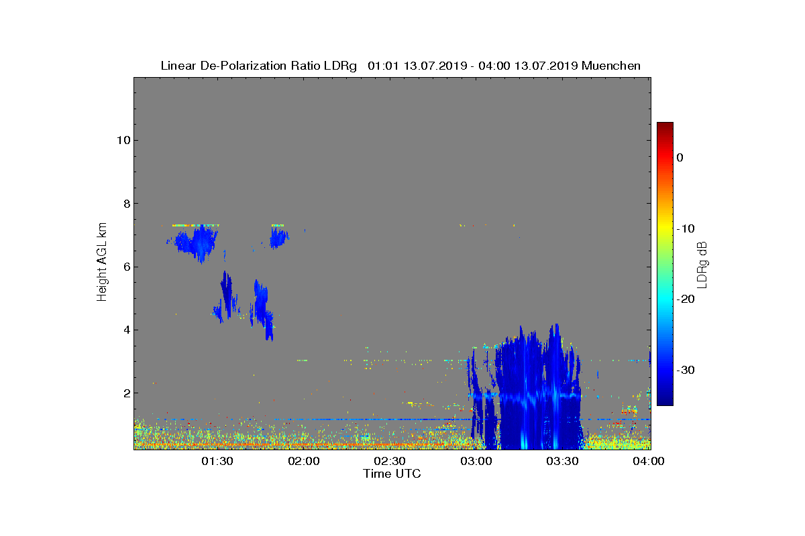Click the 4 km height tick label
The height and width of the screenshot is (536, 805).
125,330
